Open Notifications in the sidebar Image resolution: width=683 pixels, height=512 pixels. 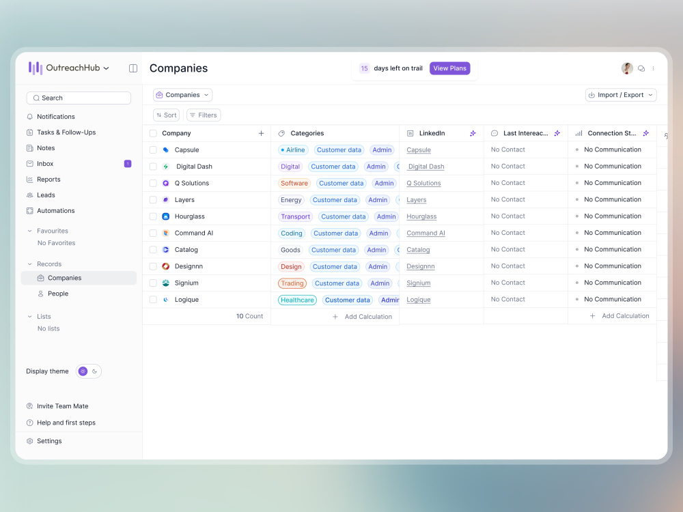point(51,117)
